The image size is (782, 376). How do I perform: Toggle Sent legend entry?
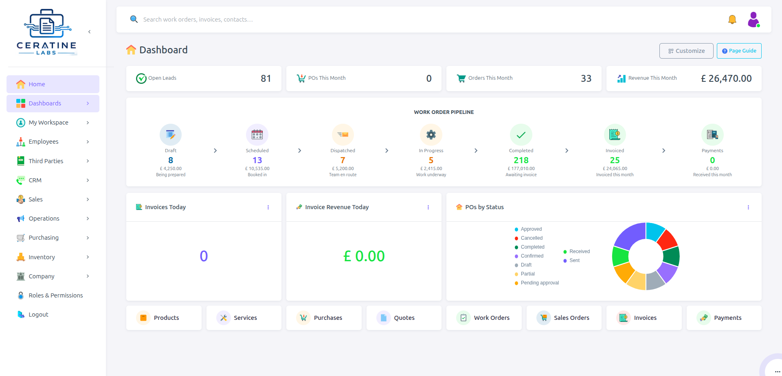click(x=571, y=261)
